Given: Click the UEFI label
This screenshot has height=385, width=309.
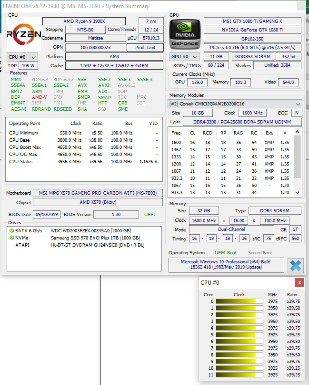Looking at the screenshot, I should tap(150, 214).
